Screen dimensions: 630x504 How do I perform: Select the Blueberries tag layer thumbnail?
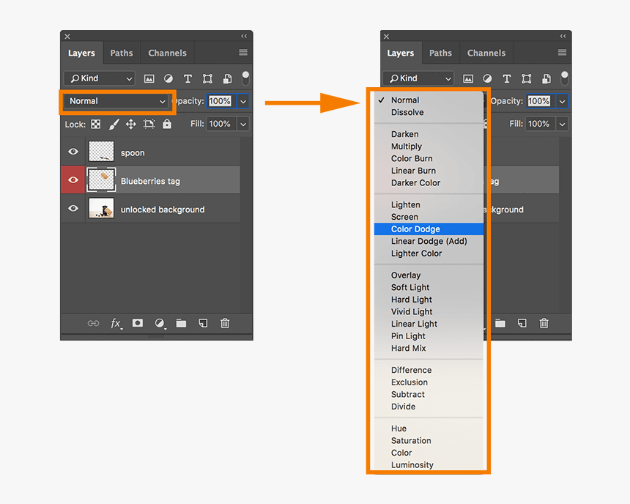tap(101, 180)
